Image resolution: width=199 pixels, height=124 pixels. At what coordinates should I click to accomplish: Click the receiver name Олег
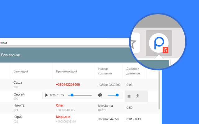pyautogui.click(x=60, y=105)
